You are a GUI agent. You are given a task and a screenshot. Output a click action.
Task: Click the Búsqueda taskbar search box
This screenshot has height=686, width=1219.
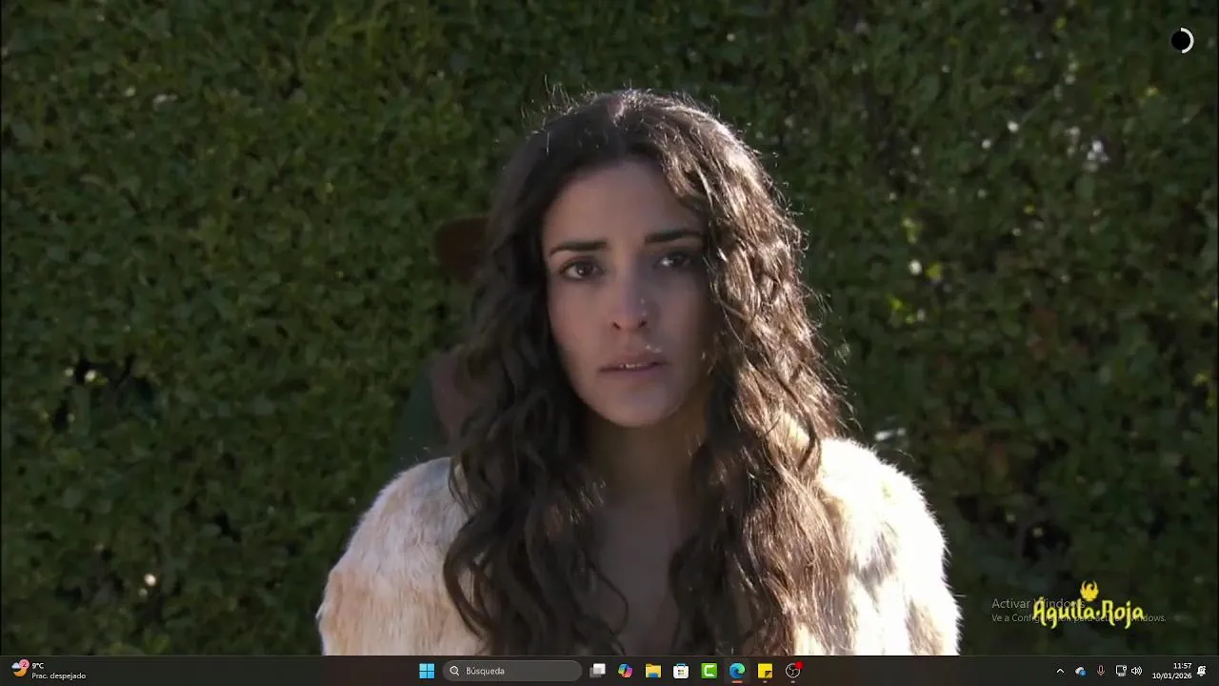pos(513,671)
